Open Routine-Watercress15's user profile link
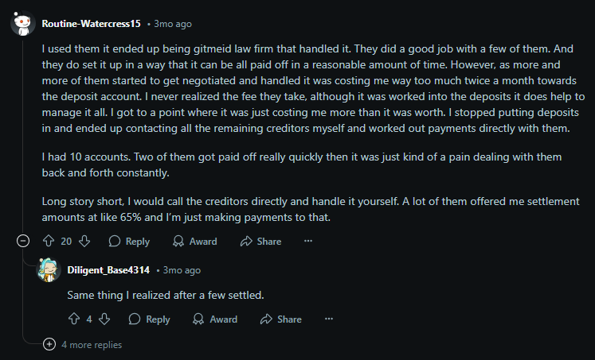Image resolution: width=595 pixels, height=360 pixels. [x=91, y=24]
